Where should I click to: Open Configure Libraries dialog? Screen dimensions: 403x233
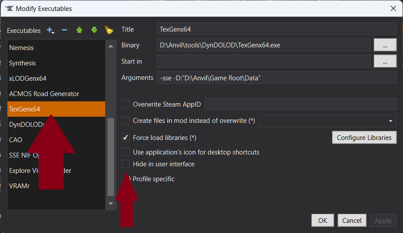pyautogui.click(x=364, y=138)
